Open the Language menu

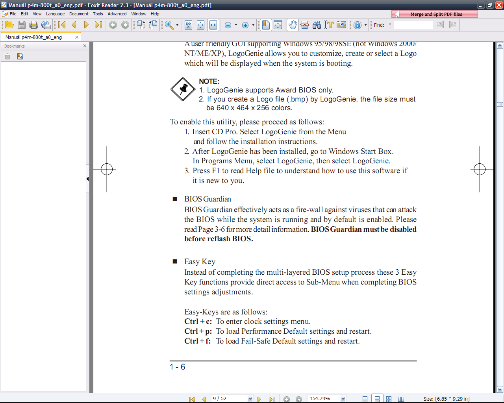55,14
